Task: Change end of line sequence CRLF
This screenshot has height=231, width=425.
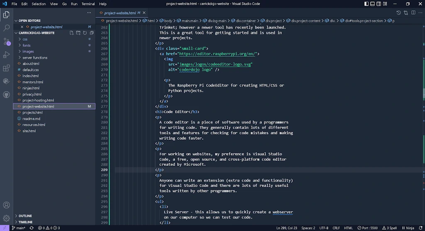Action: [336, 228]
